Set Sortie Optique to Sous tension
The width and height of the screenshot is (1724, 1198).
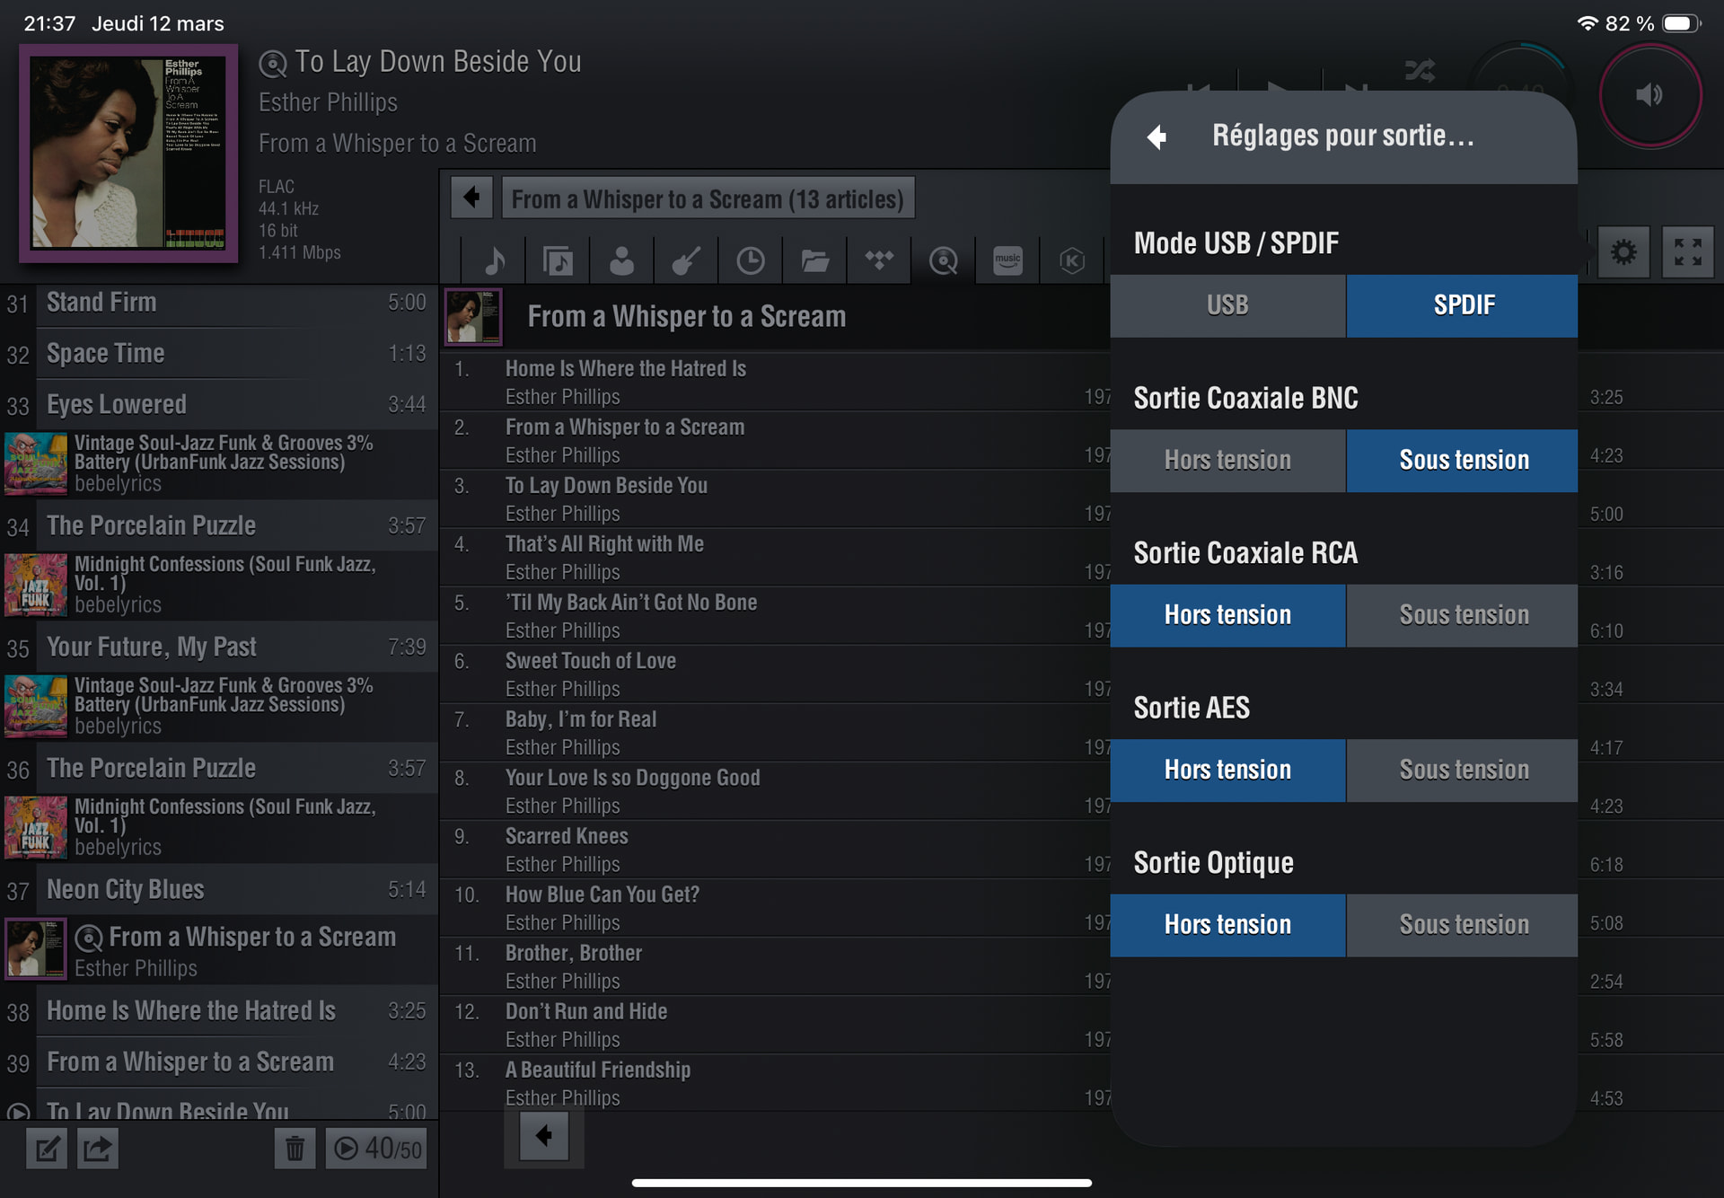coord(1463,925)
